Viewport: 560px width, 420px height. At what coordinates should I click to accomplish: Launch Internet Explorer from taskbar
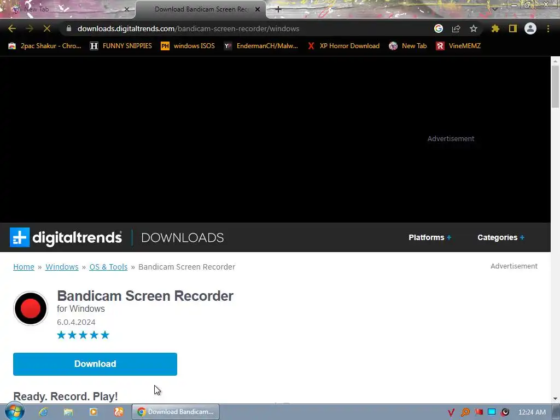tap(43, 412)
